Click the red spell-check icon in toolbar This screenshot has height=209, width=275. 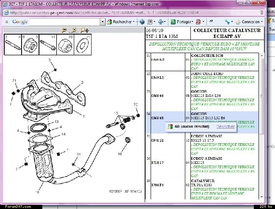(x=198, y=21)
